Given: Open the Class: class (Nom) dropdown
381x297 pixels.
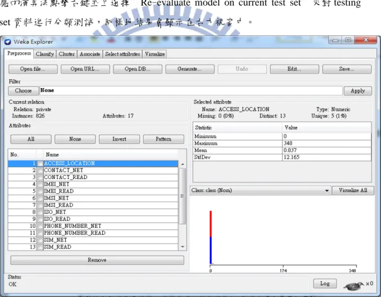Looking at the screenshot, I should [x=261, y=190].
